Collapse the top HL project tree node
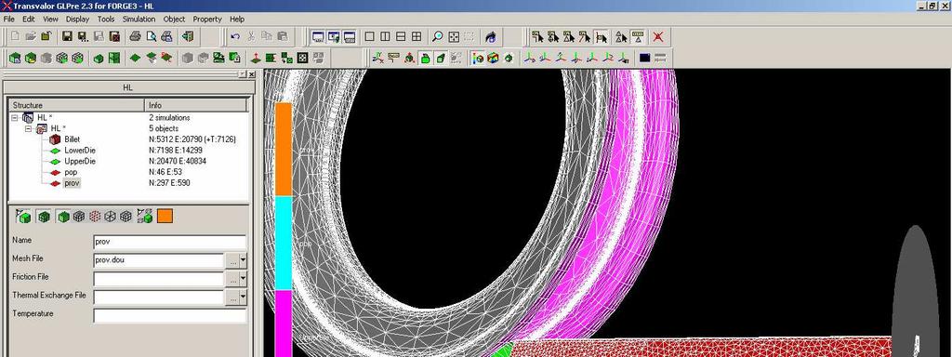 pyautogui.click(x=15, y=118)
